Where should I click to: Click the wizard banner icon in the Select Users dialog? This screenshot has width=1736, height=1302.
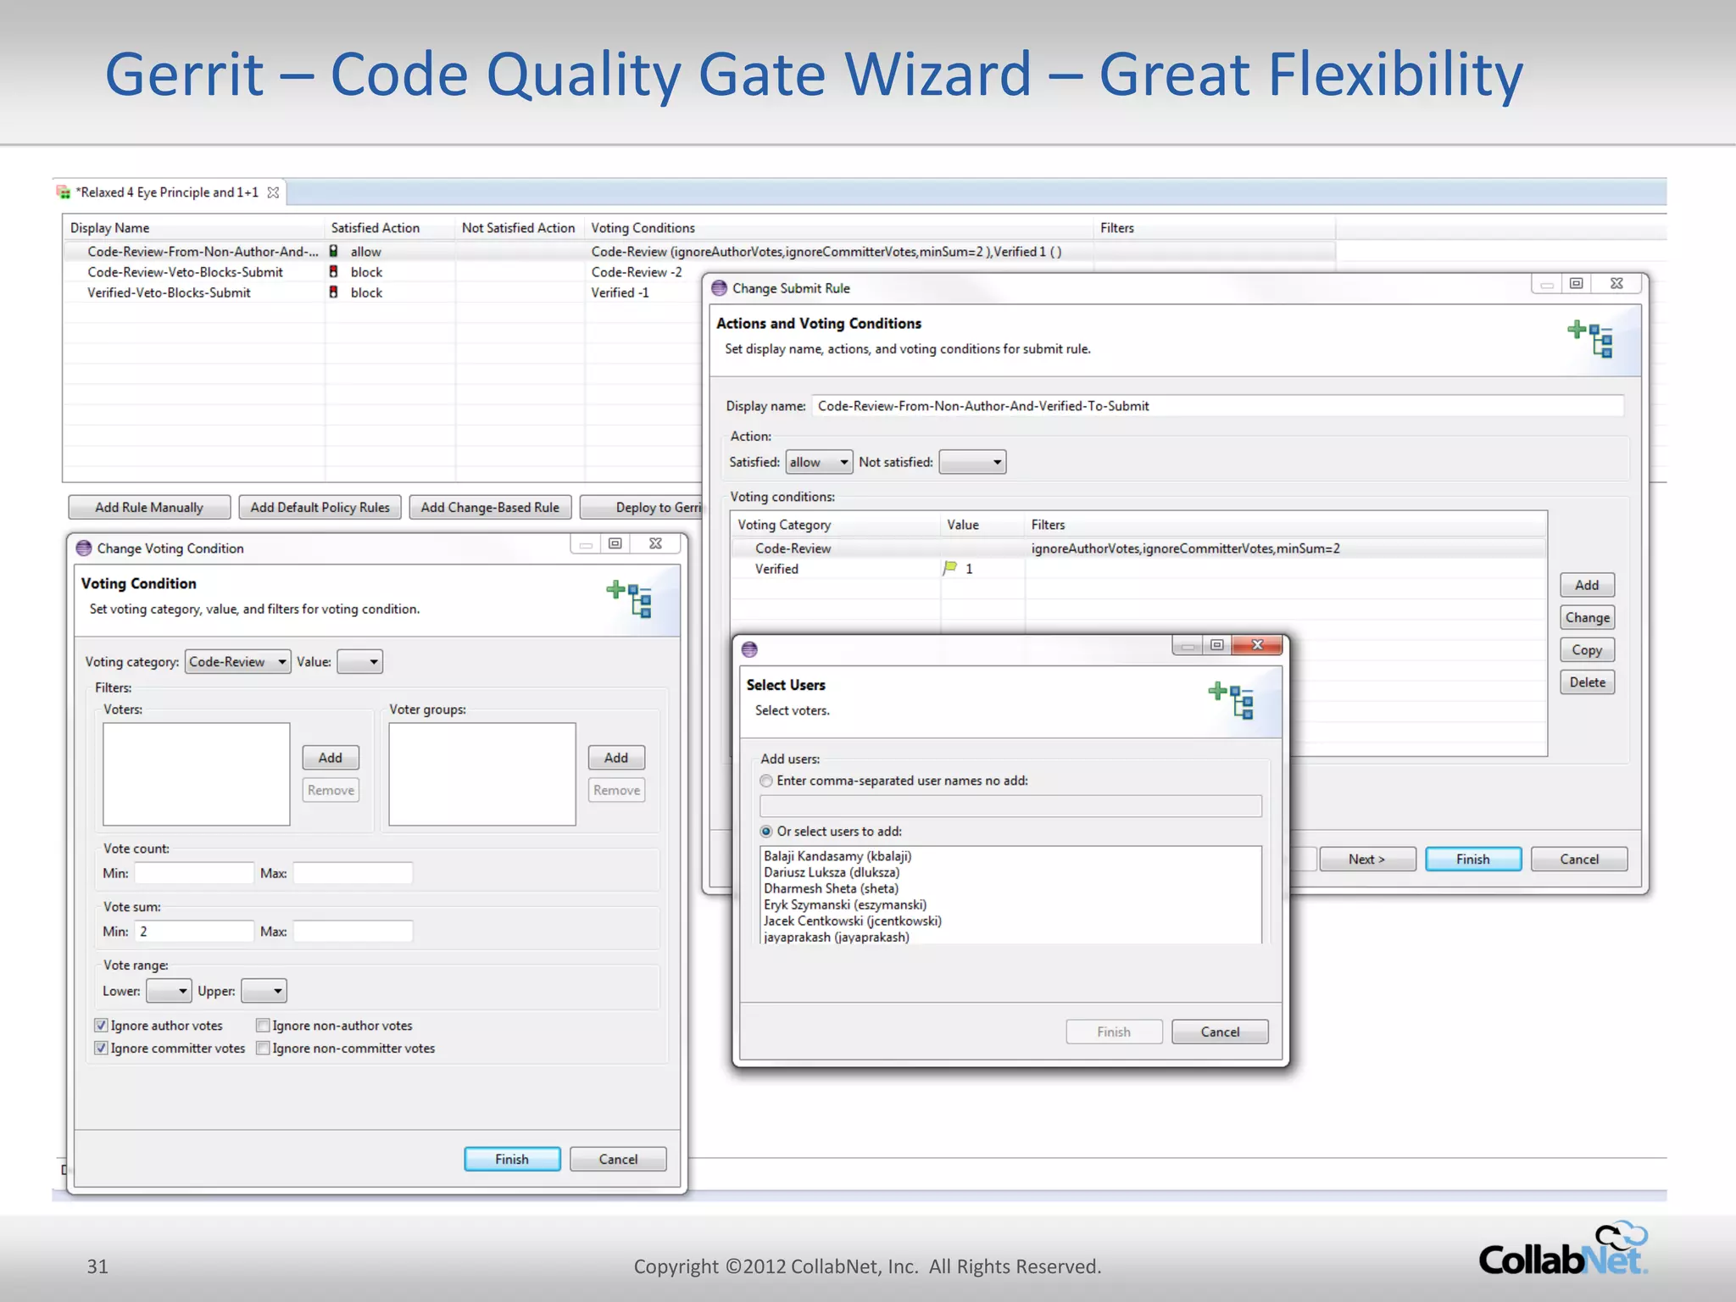[1231, 700]
